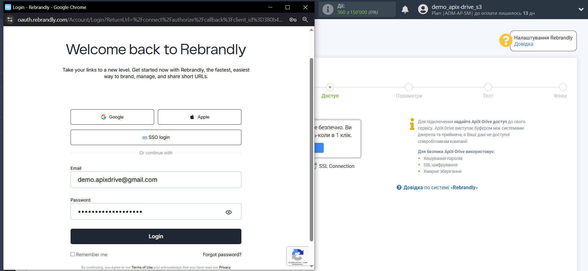This screenshot has height=271, width=588.
Task: Click the password key icon in address bar
Action: coord(293,19)
